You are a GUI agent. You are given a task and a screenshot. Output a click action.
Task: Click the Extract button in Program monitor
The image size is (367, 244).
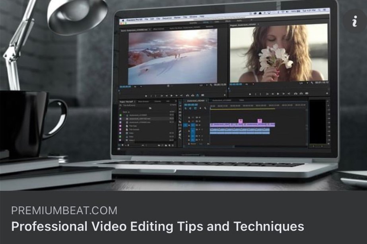tap(301, 93)
